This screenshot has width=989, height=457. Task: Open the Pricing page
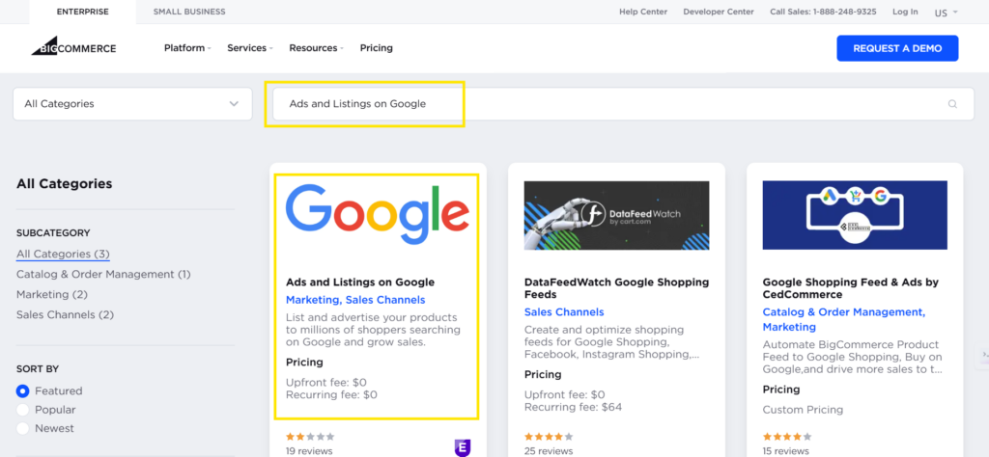(x=377, y=48)
